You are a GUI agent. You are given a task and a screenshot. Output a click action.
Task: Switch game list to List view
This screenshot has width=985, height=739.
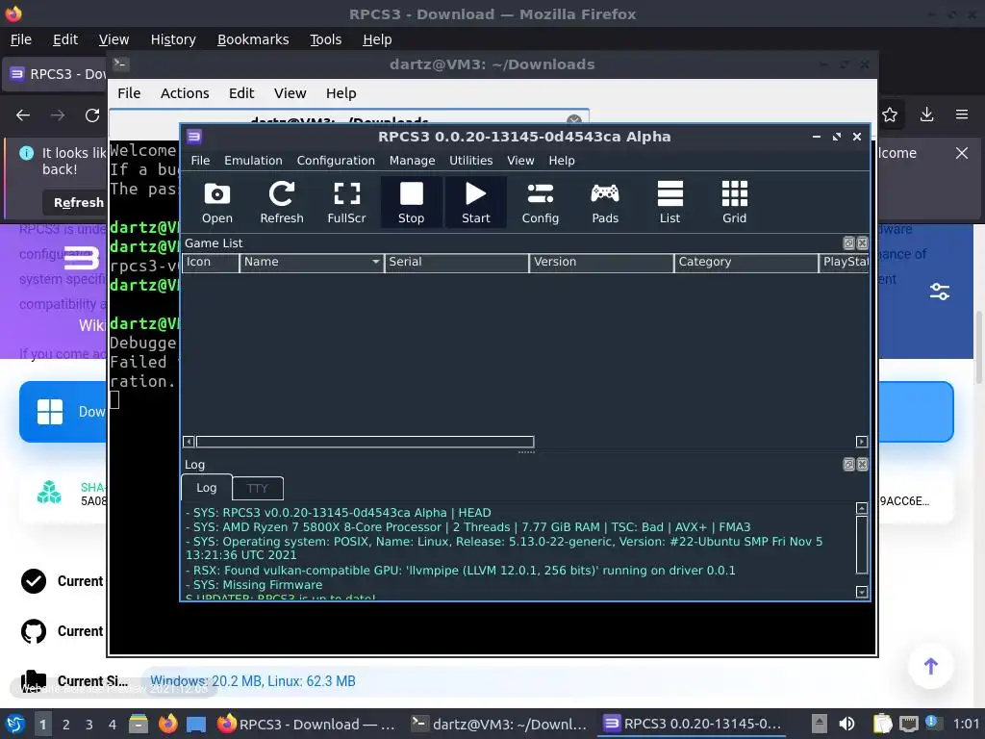pos(669,202)
